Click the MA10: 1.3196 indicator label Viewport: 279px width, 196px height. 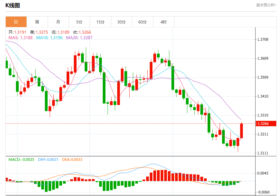pos(49,38)
